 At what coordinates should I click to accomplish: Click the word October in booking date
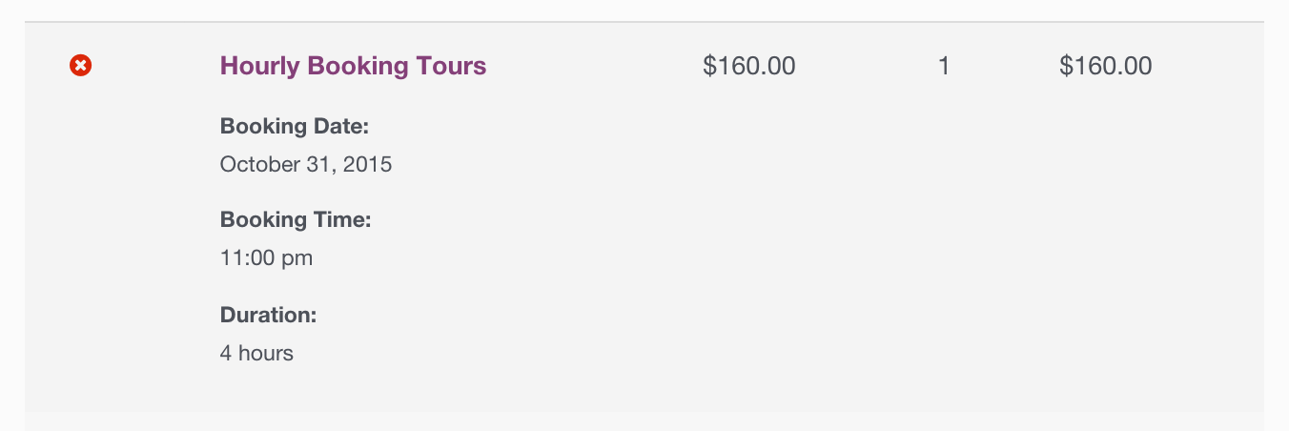pos(256,164)
